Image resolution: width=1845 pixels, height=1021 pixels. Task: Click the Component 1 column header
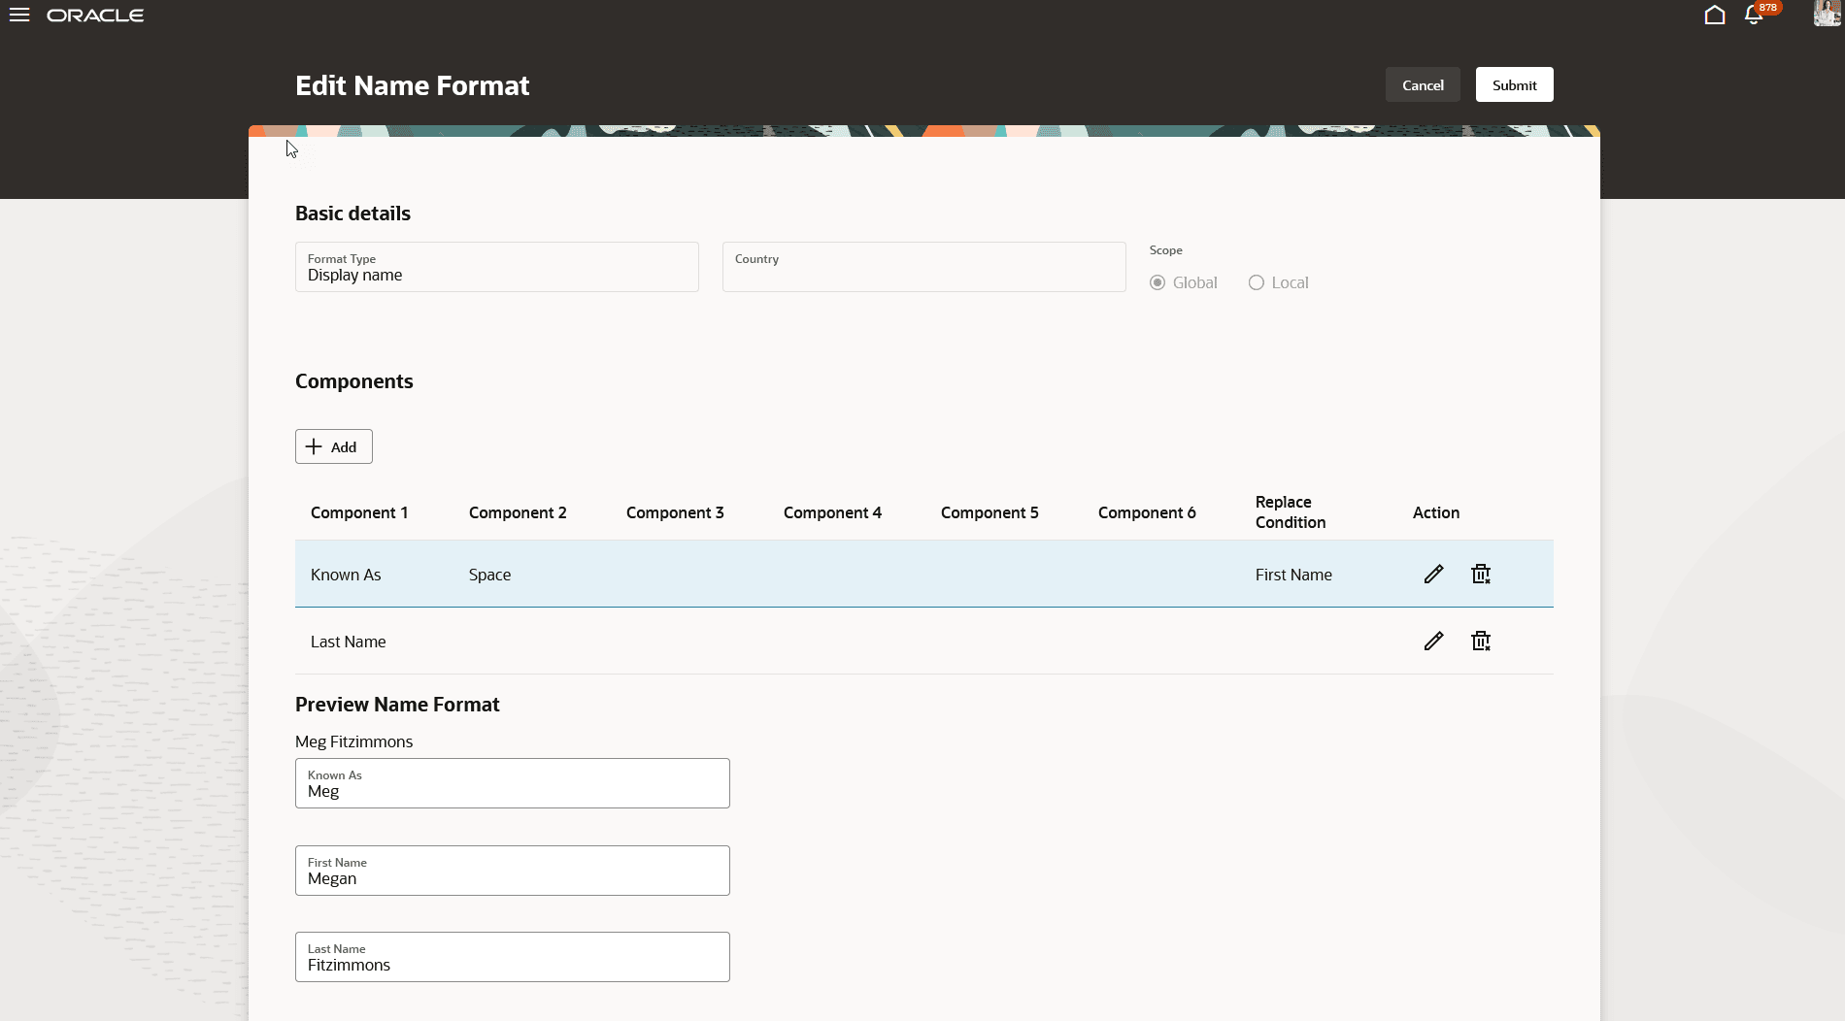(x=359, y=512)
